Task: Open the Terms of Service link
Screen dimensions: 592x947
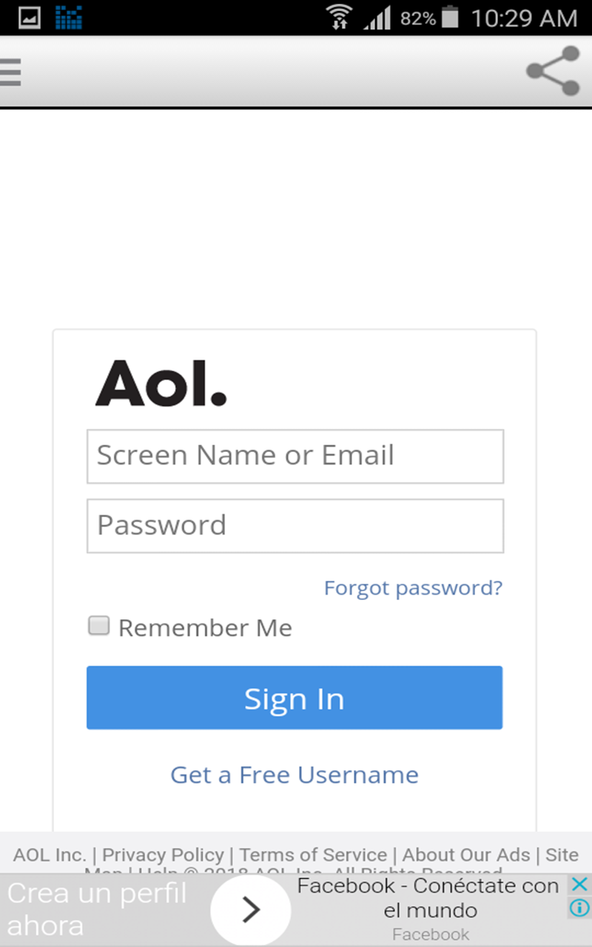Action: [313, 855]
